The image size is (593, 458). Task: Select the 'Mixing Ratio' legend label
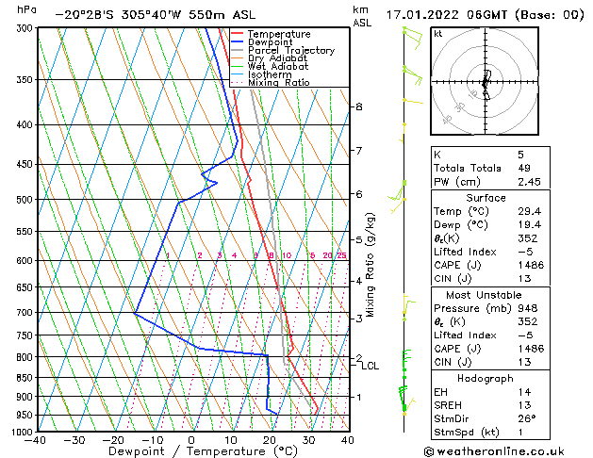(x=279, y=82)
